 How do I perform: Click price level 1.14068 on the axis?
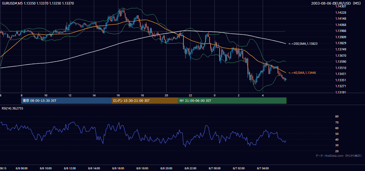coord(341,25)
